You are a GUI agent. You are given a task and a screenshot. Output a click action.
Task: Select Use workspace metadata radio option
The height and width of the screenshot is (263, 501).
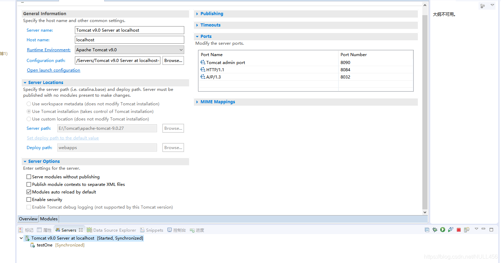point(29,104)
